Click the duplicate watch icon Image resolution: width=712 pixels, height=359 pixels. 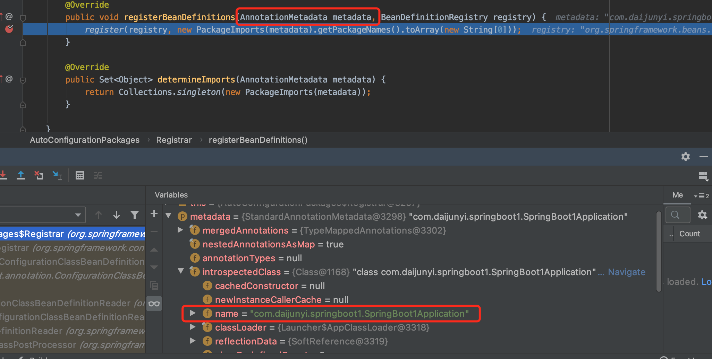154,285
